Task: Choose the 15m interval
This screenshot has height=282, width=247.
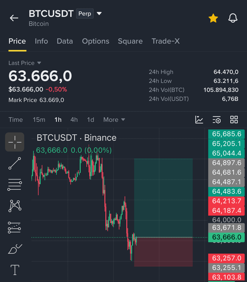Action: tap(39, 120)
